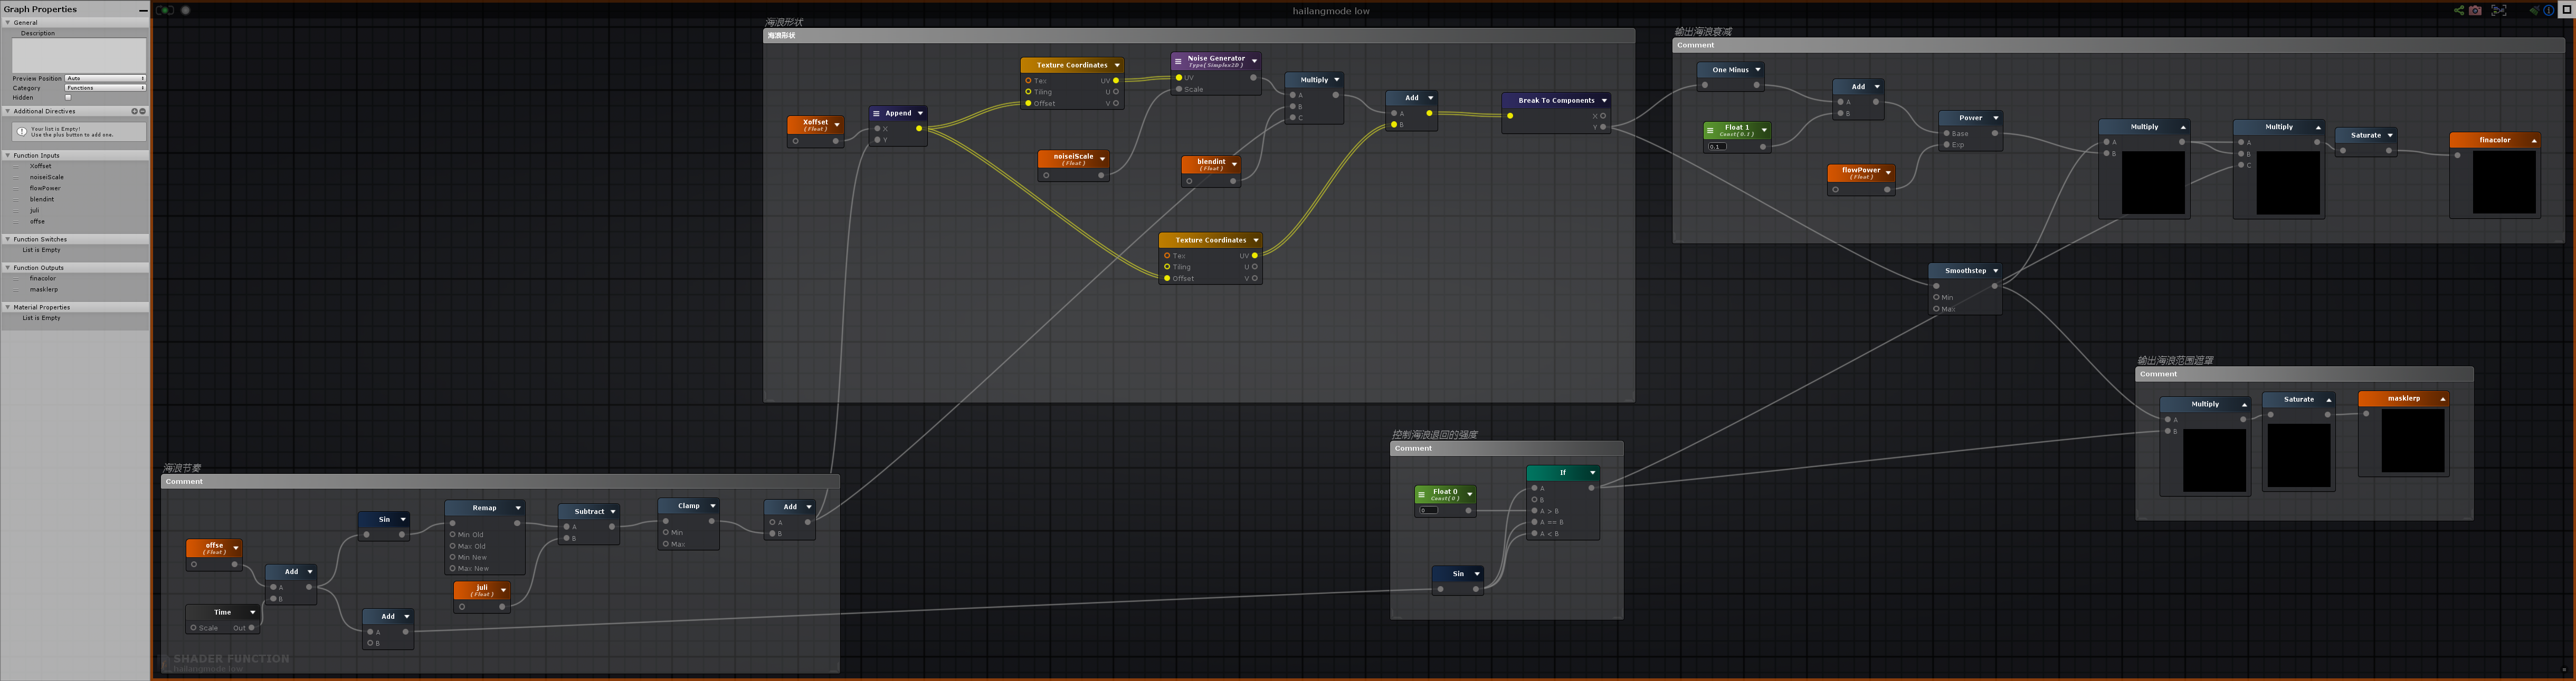Open the Noise Generator node's arrow dropdown
Image resolution: width=2576 pixels, height=681 pixels.
pos(1254,61)
